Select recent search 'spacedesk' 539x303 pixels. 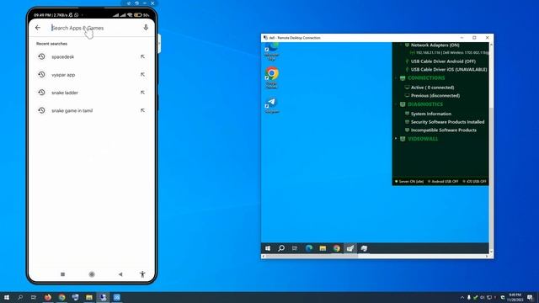tap(62, 56)
